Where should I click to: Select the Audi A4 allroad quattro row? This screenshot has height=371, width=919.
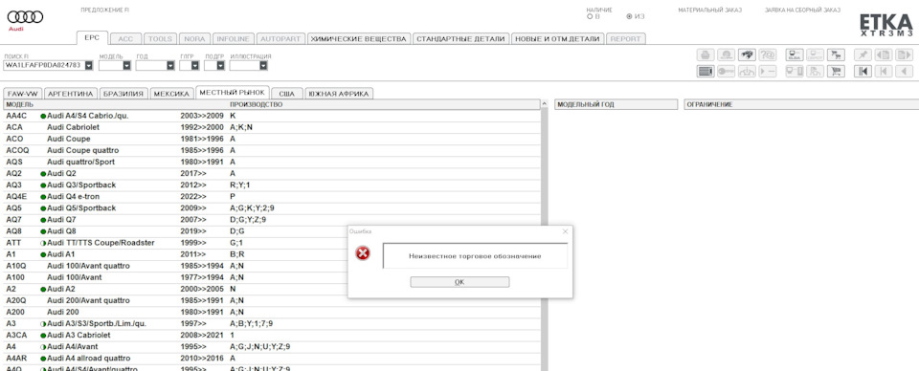pyautogui.click(x=272, y=359)
